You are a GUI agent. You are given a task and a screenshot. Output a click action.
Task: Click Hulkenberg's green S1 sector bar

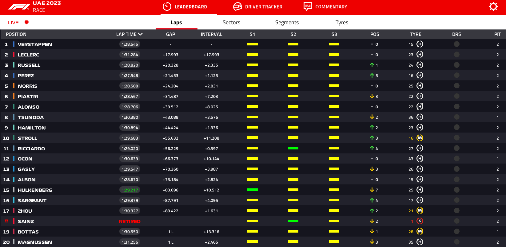253,190
